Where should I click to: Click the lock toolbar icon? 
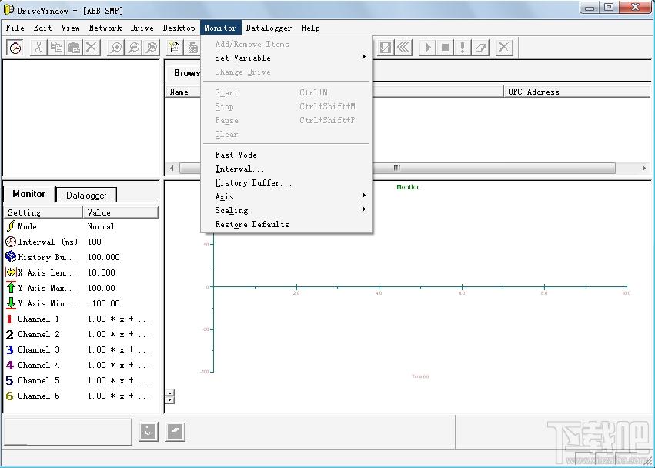(192, 48)
